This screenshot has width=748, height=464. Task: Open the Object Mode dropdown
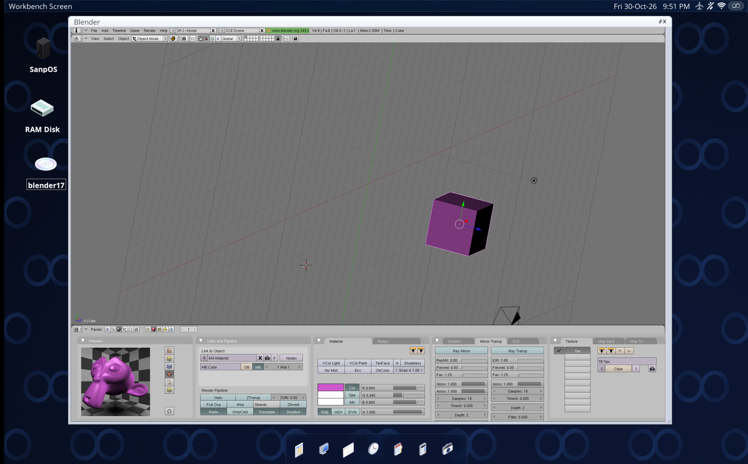(x=150, y=39)
